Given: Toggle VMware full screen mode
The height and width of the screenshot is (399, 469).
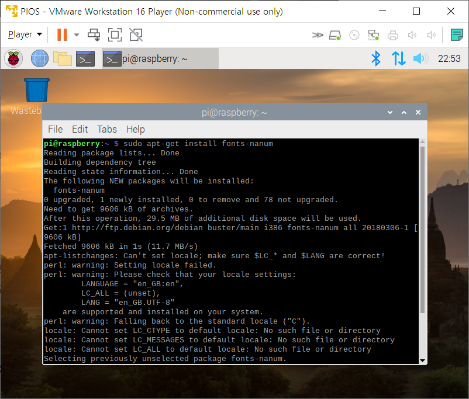Looking at the screenshot, I should click(115, 35).
